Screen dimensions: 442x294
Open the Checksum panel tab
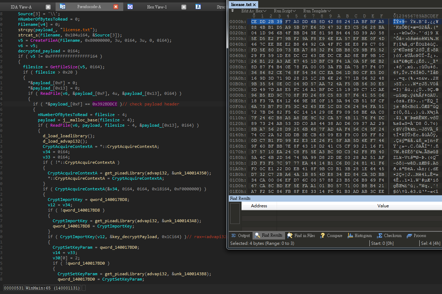389,236
